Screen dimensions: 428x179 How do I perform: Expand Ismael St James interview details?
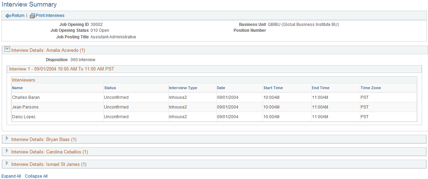(7, 163)
